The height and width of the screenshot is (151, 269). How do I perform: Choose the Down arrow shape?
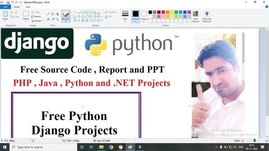75,20
